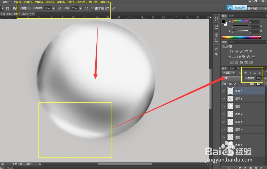The image size is (267, 169).
Task: Add an Invert adjustment layer
Action: coord(232,62)
